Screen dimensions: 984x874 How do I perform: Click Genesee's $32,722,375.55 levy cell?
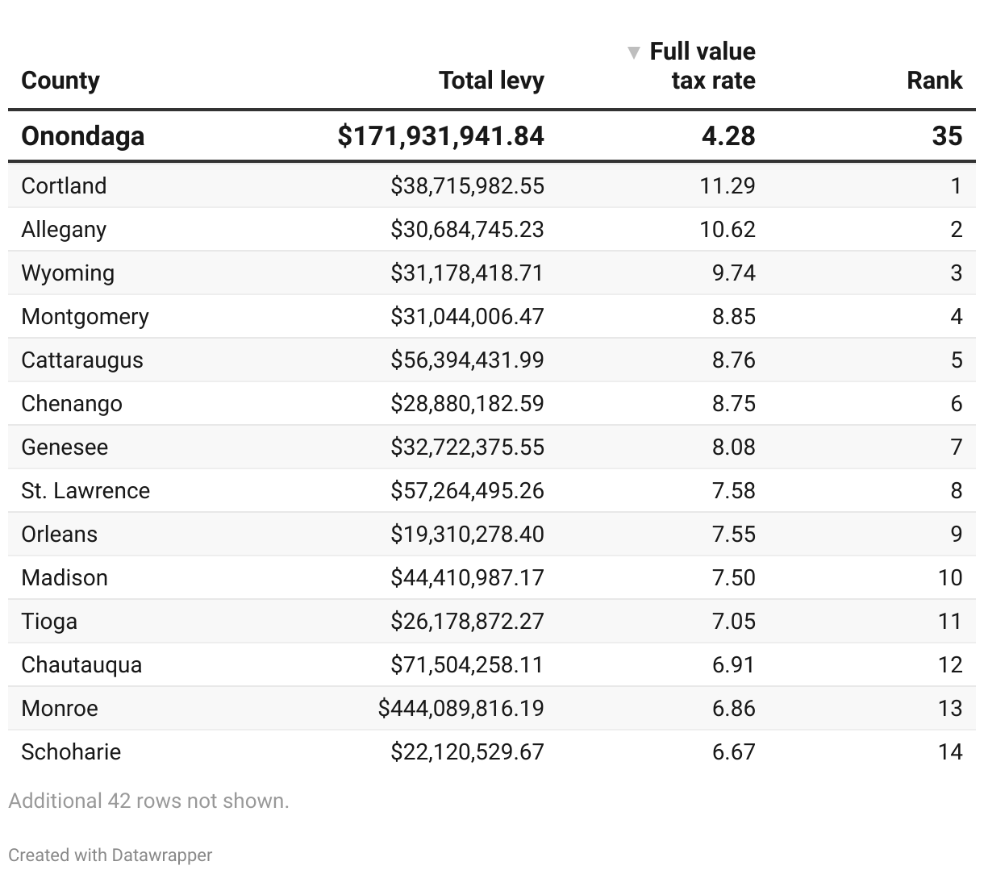click(x=467, y=447)
